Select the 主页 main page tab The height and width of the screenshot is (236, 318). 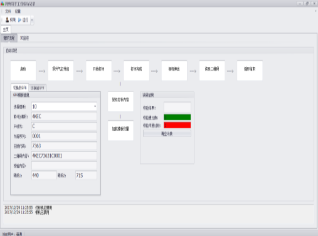6,29
